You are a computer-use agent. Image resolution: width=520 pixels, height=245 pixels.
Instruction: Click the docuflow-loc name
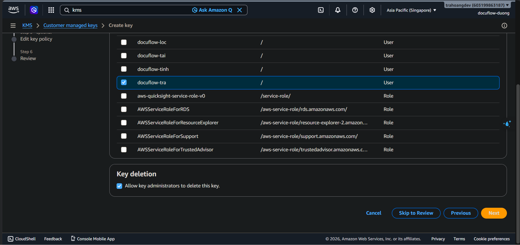(152, 42)
